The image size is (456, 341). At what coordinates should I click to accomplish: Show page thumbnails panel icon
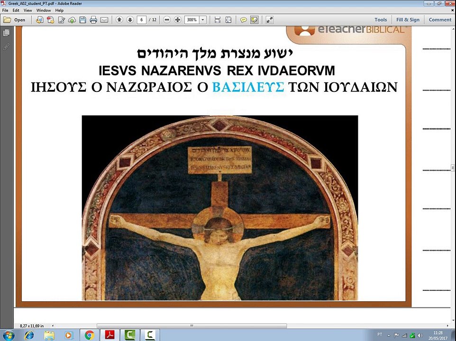pyautogui.click(x=6, y=33)
